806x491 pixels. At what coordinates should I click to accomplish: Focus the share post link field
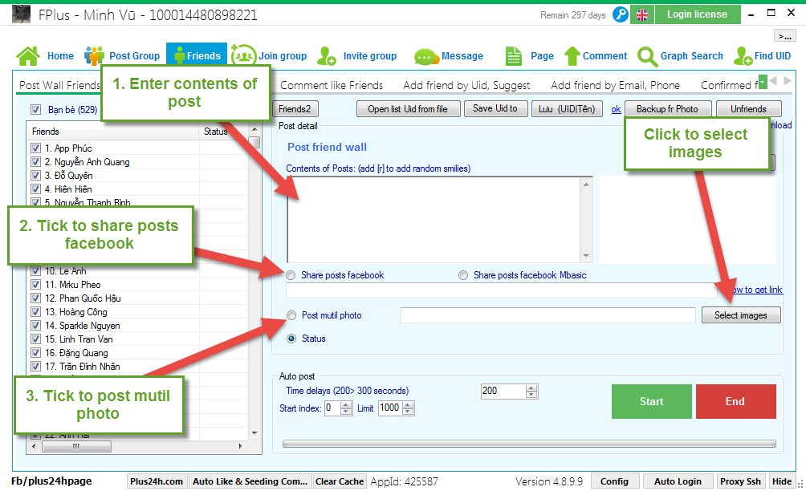pos(501,290)
